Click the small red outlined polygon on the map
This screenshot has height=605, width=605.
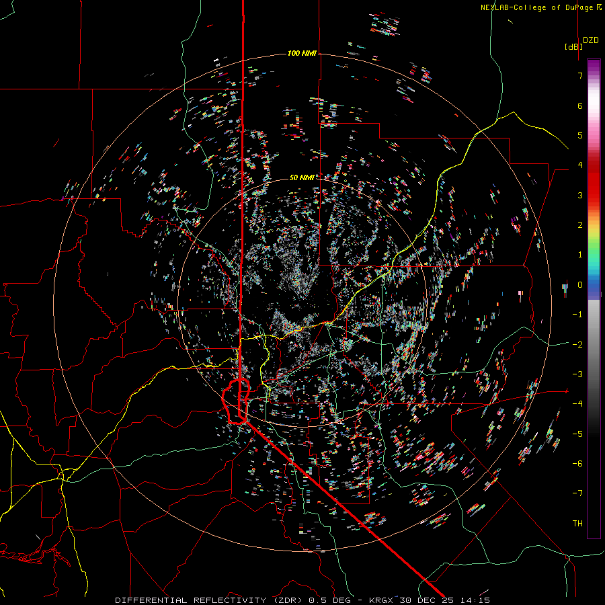tap(236, 401)
